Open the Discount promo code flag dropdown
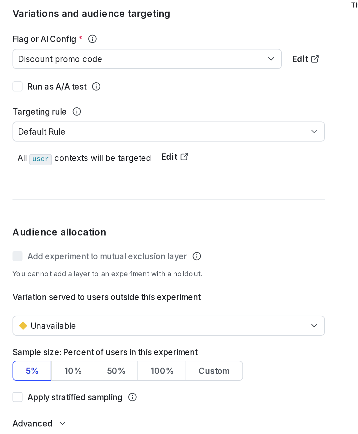Screen dimensions: 358x434 coord(147,59)
